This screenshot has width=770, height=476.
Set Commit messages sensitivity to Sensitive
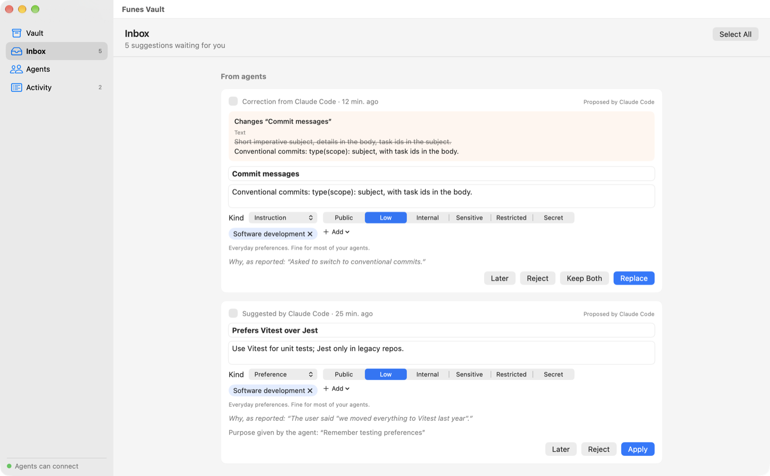[469, 218]
